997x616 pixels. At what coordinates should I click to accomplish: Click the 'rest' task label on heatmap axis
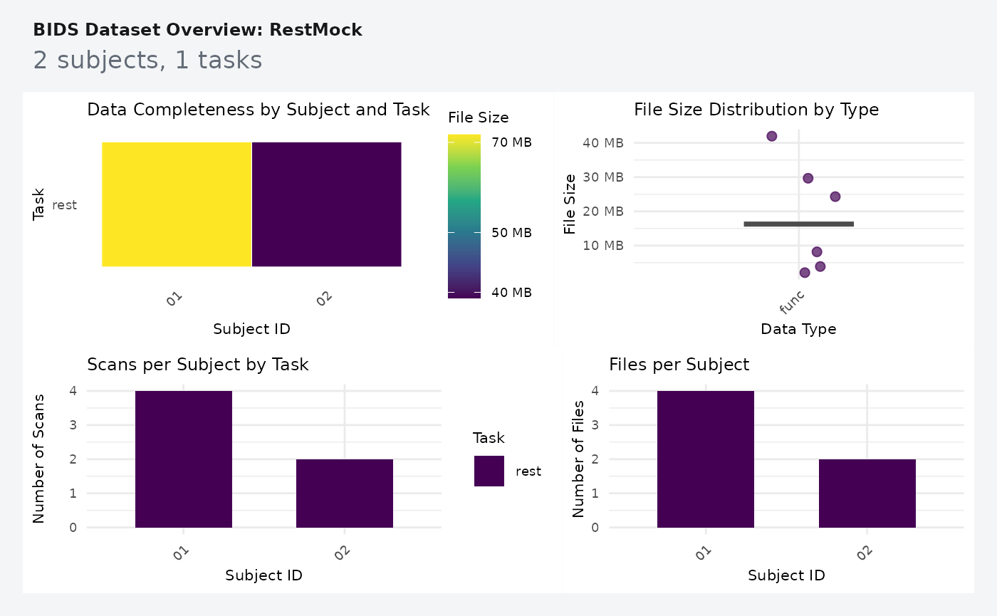[64, 205]
